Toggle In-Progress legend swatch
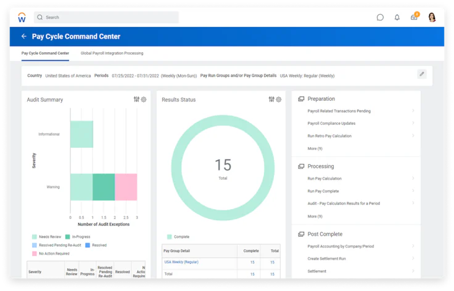 (x=67, y=237)
